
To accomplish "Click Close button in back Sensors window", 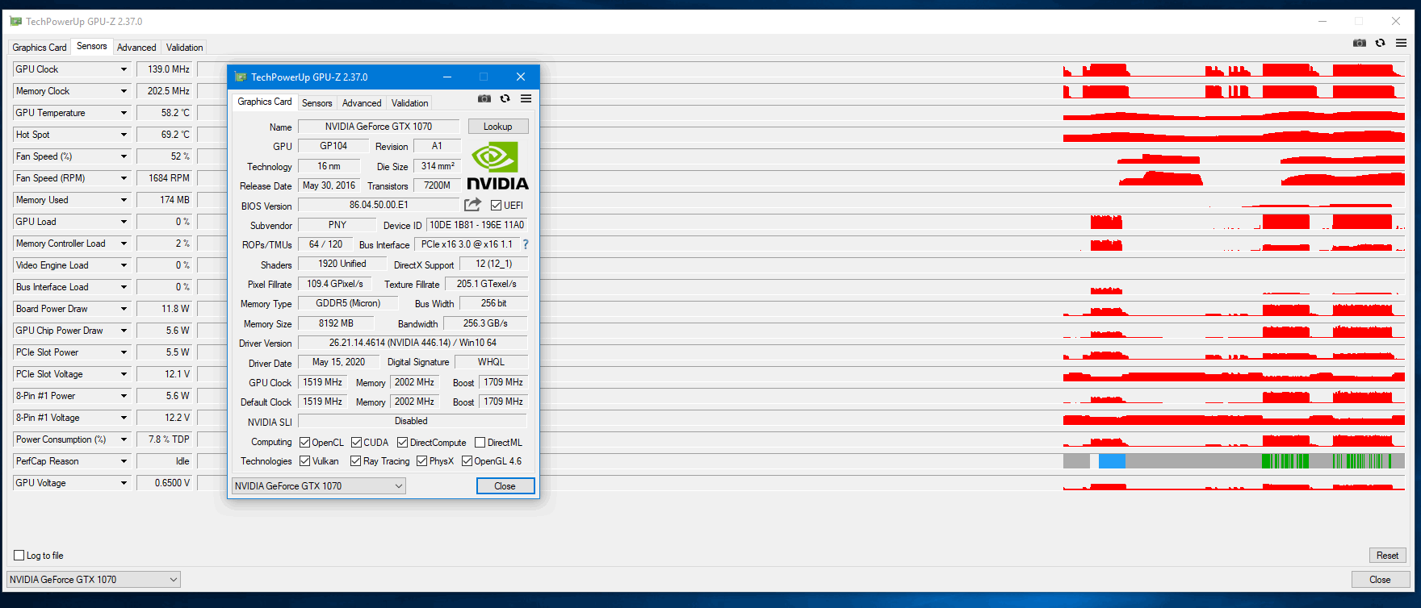I will 1381,580.
